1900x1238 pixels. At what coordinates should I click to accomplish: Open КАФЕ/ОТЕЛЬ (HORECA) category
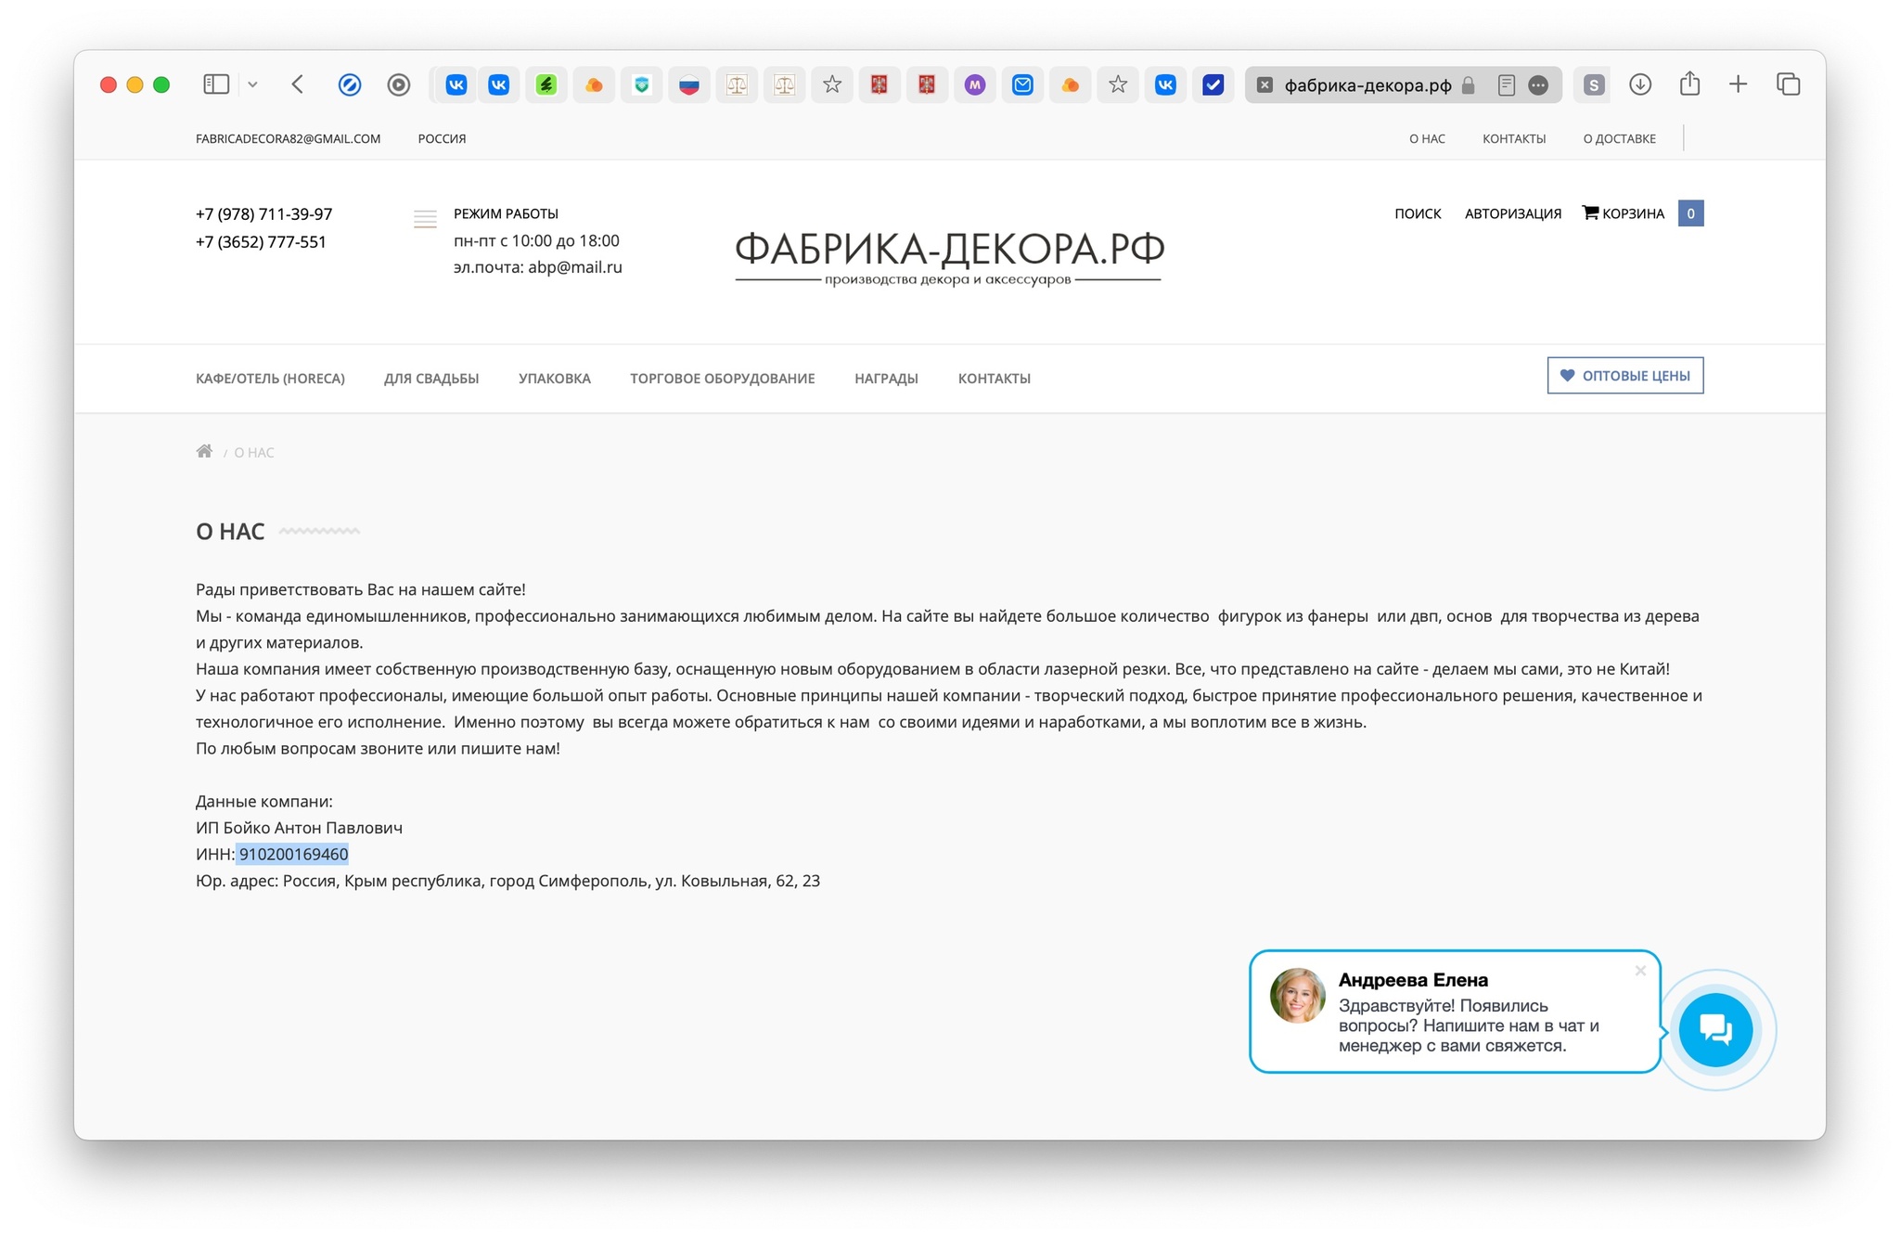tap(270, 379)
